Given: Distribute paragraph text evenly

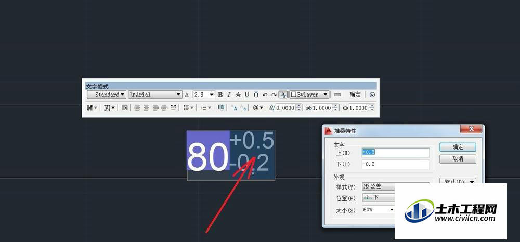Looking at the screenshot, I should (174, 108).
